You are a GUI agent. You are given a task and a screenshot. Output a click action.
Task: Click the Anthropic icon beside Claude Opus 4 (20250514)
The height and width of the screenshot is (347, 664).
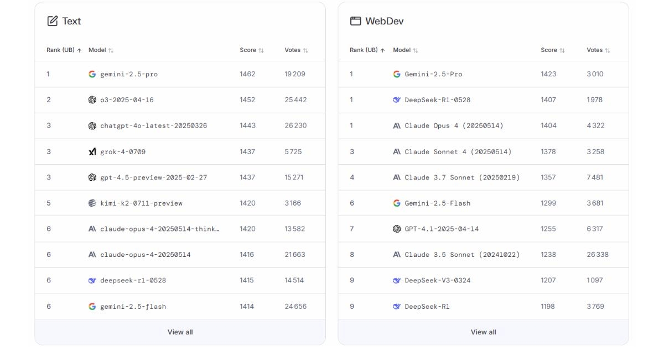[397, 125]
